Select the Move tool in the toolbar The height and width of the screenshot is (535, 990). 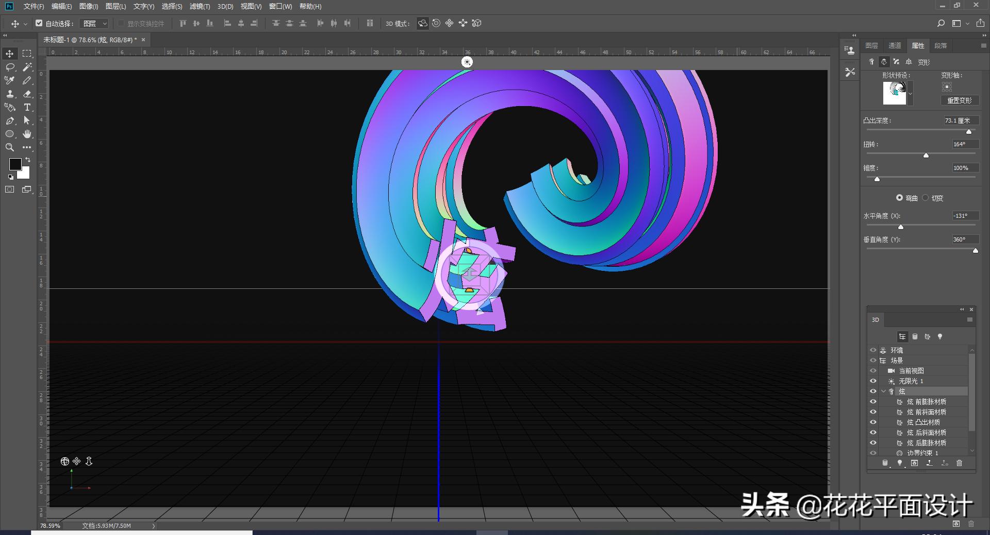[9, 54]
